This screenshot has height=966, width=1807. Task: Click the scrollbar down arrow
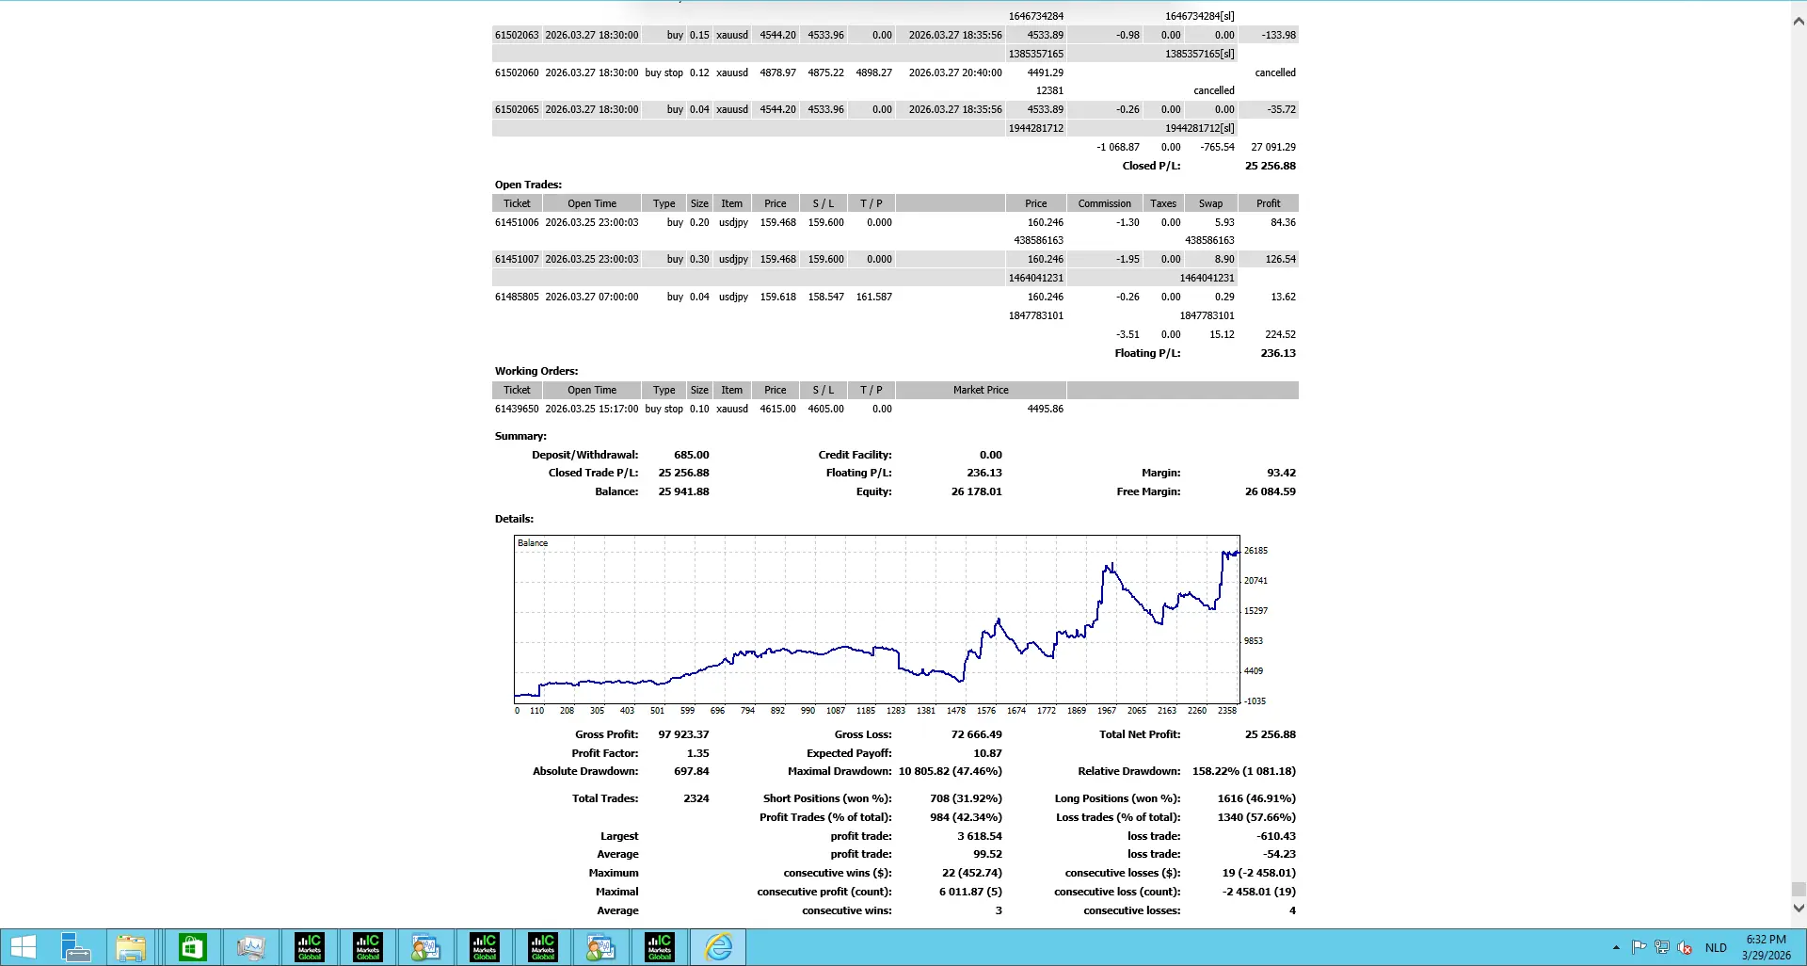pyautogui.click(x=1799, y=909)
